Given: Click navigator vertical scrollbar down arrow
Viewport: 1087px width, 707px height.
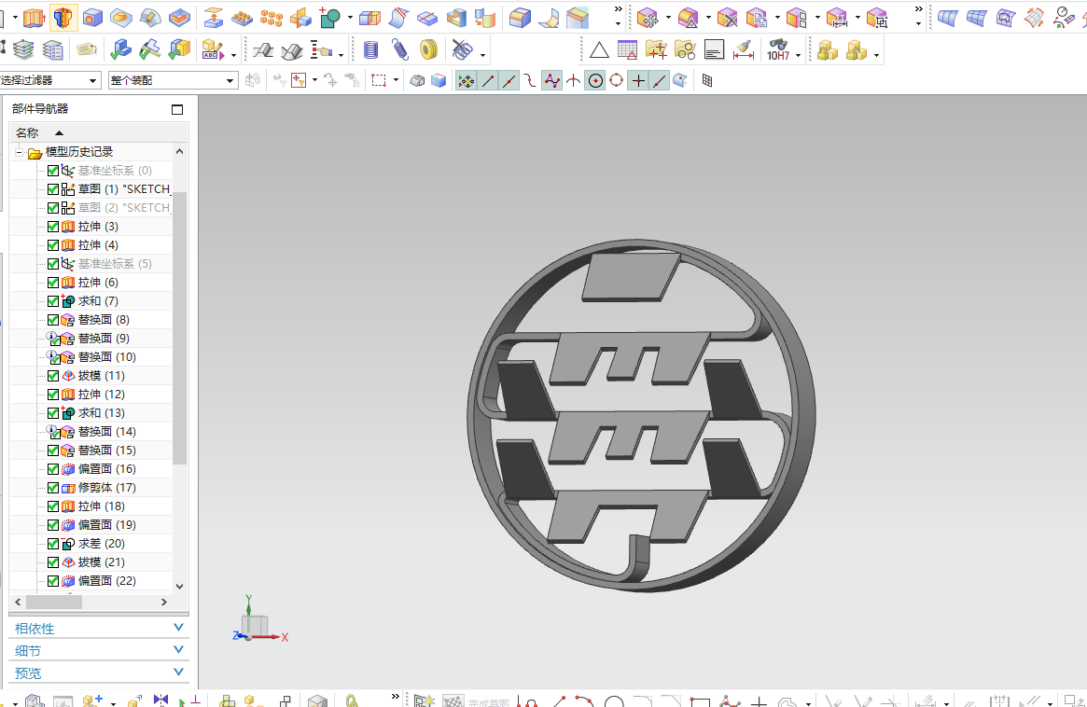Looking at the screenshot, I should [x=179, y=587].
